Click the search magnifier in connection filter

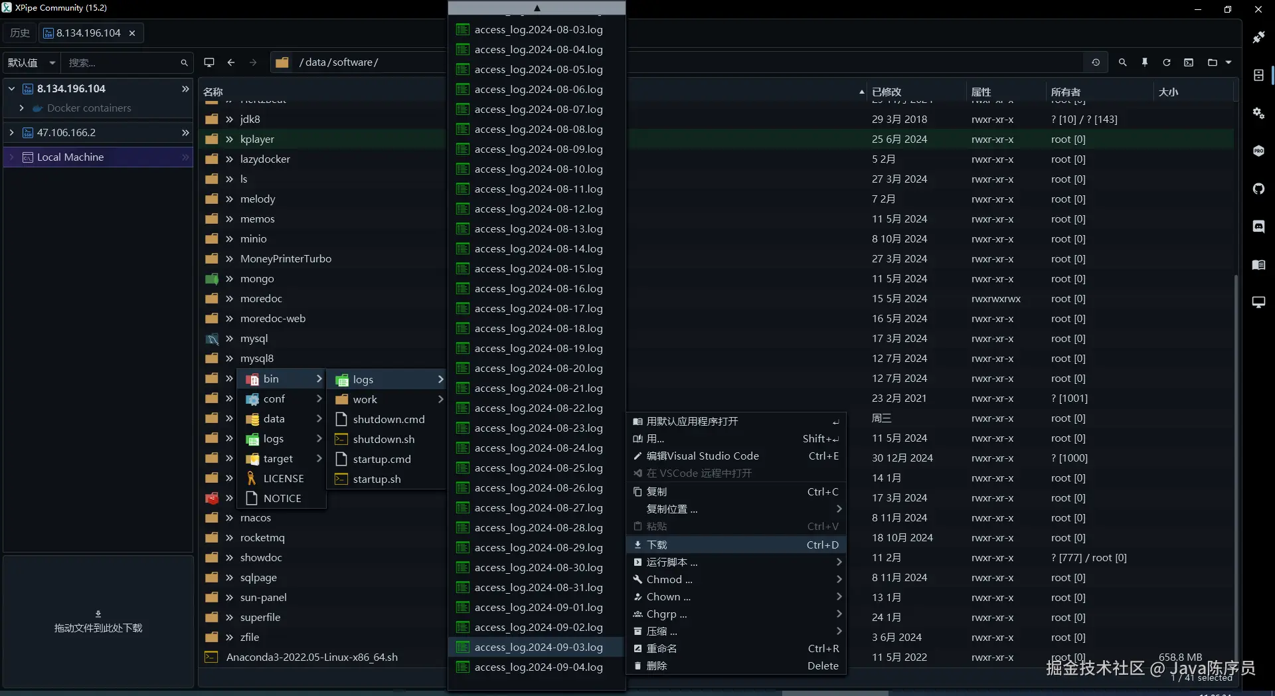pos(184,63)
